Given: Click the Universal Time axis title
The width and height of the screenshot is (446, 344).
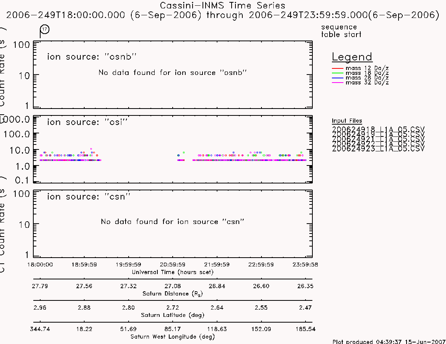Looking at the screenshot, I should click(x=172, y=272).
